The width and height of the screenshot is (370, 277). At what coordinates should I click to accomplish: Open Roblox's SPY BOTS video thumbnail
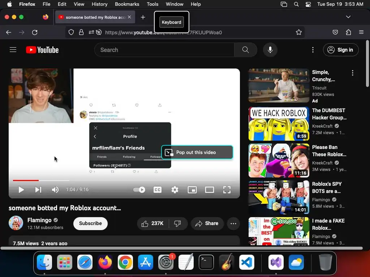coord(279,197)
